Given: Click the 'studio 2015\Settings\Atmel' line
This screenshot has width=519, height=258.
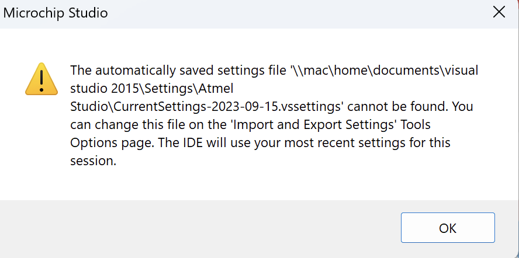Looking at the screenshot, I should coord(152,89).
